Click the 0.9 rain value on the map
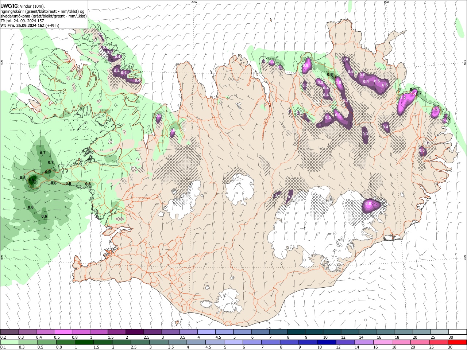This screenshot has height=350, width=467. coord(48,172)
